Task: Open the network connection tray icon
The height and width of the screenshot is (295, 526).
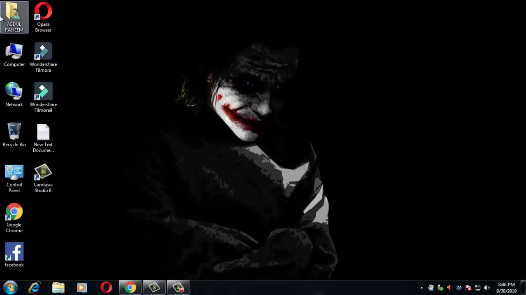Action: point(478,288)
